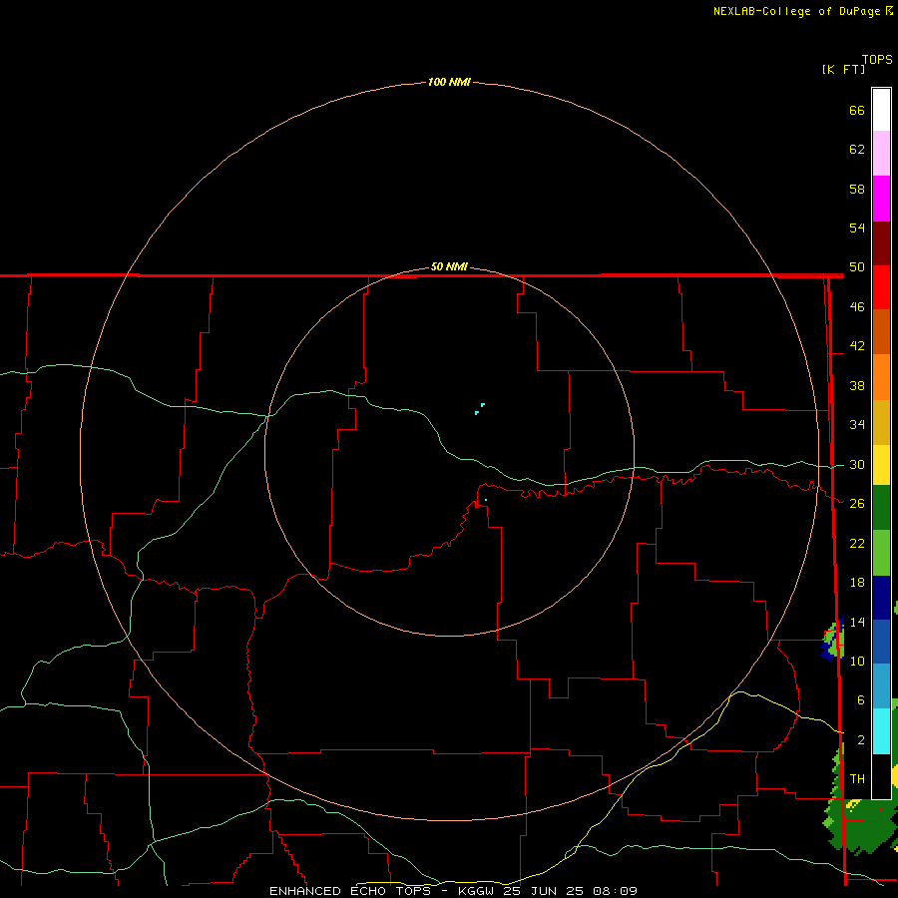The height and width of the screenshot is (898, 898).
Task: Click the dark red legend swatch
Action: click(881, 242)
